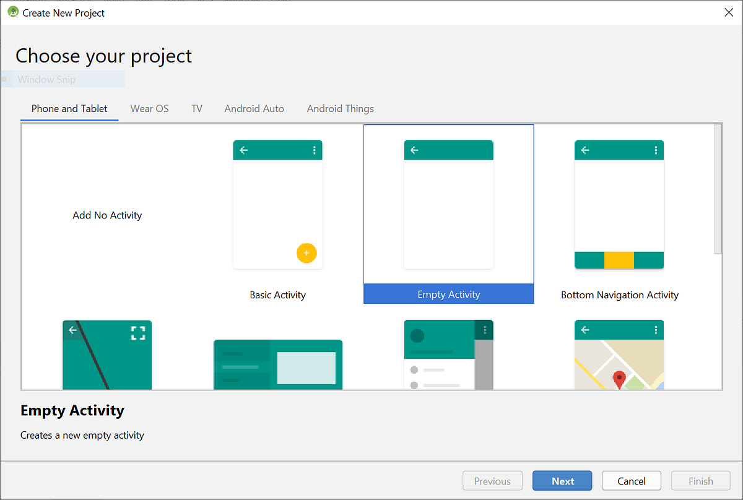The image size is (743, 500).
Task: Pick the Navigation Drawer style template
Action: coord(448,355)
